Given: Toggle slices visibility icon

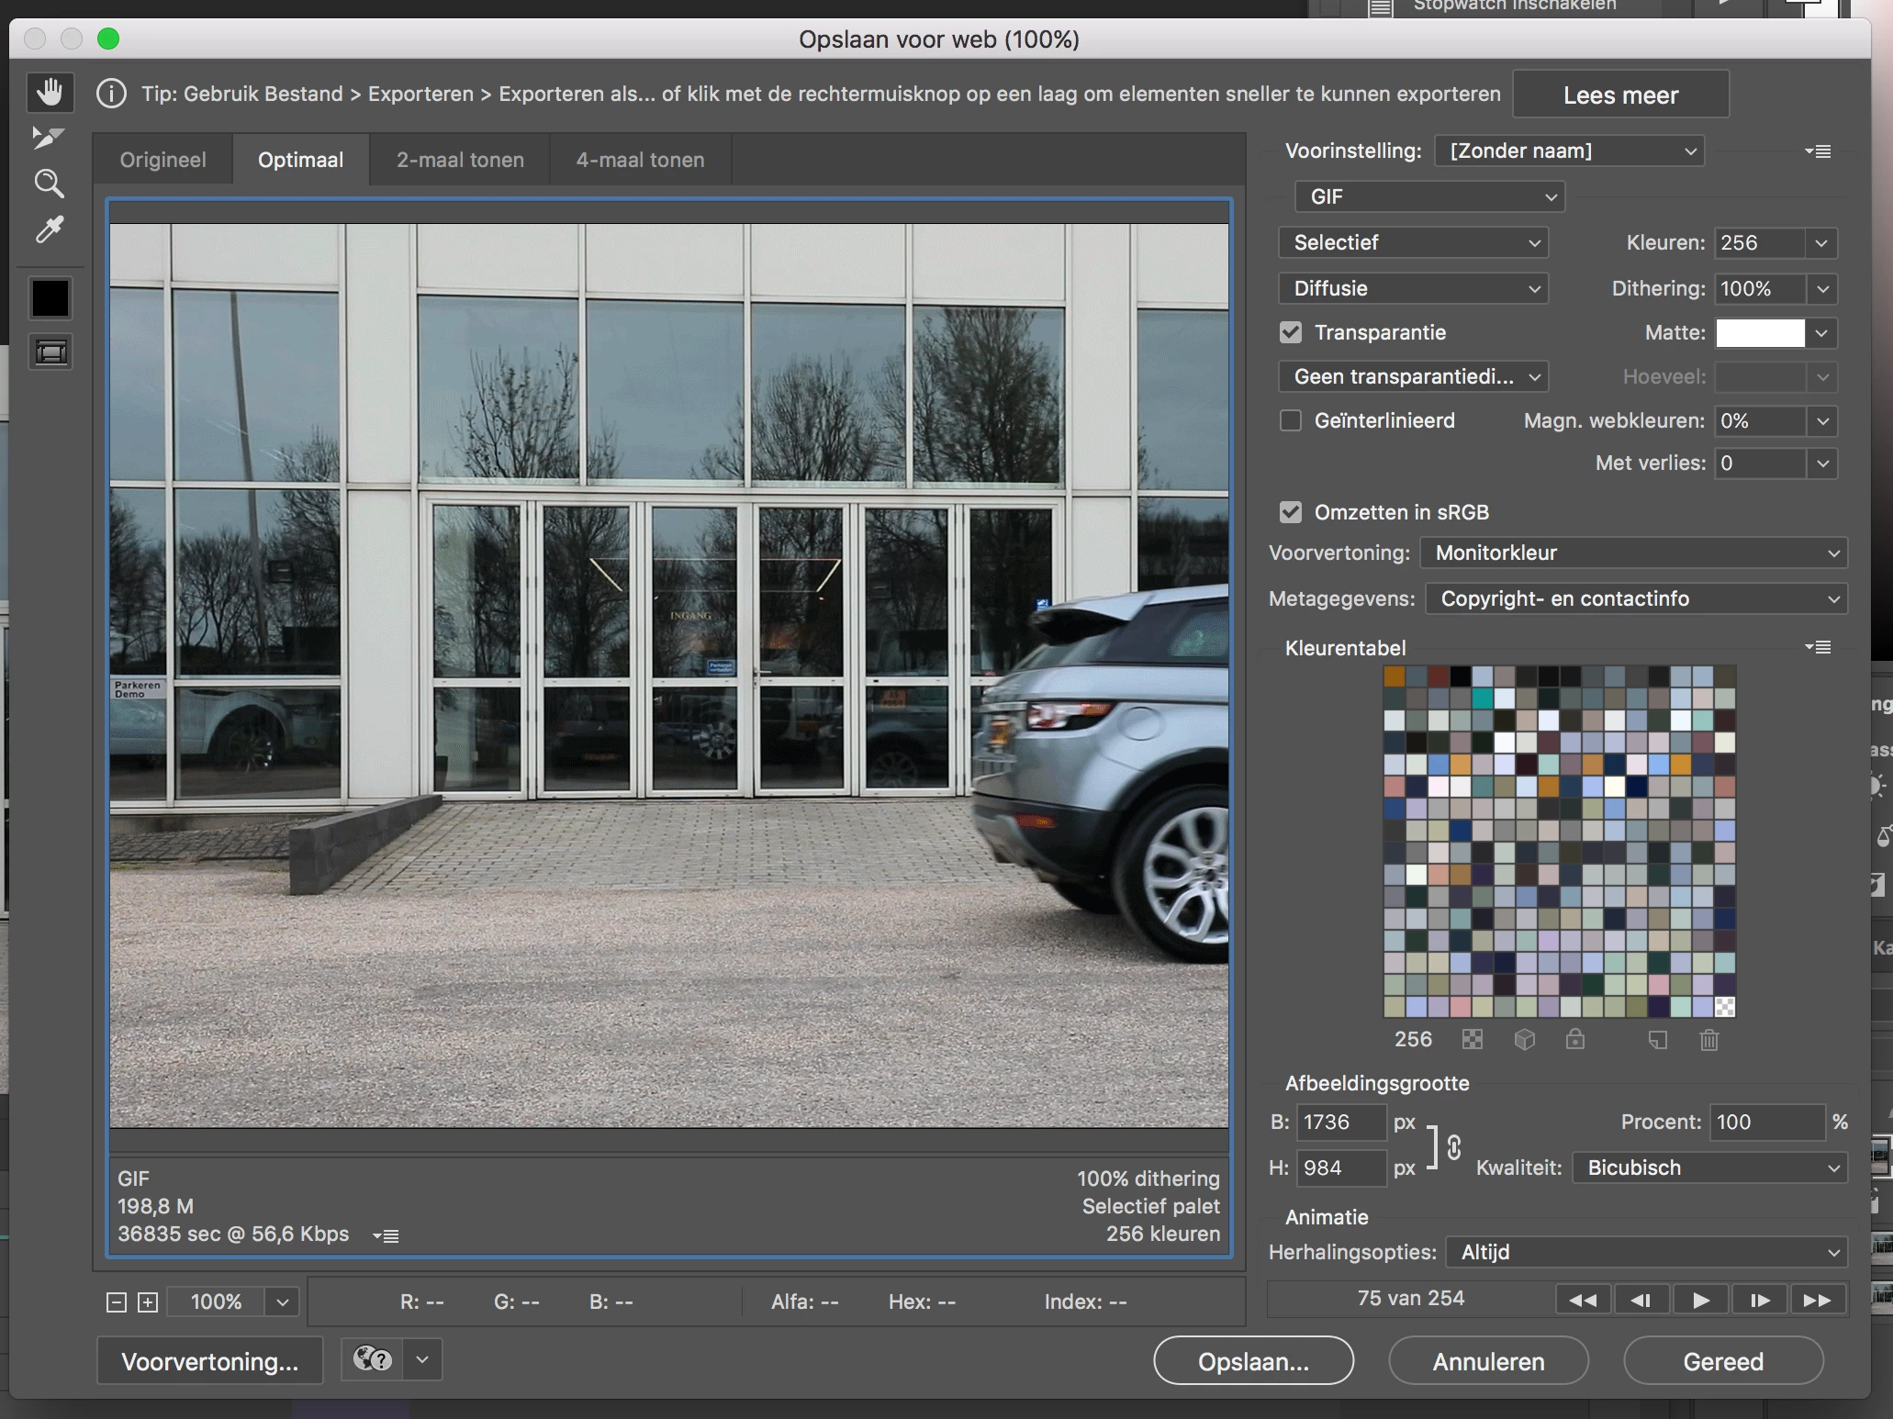Looking at the screenshot, I should 50,352.
